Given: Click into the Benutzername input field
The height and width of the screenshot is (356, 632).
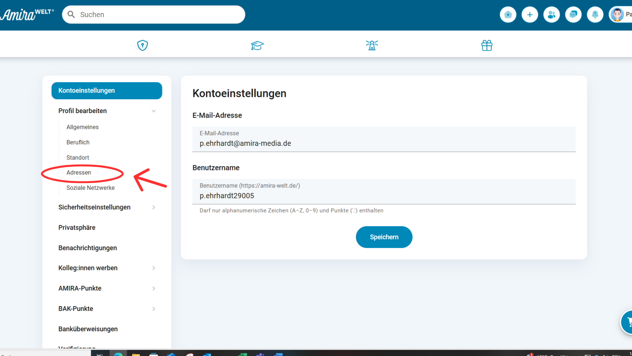Looking at the screenshot, I should point(383,196).
